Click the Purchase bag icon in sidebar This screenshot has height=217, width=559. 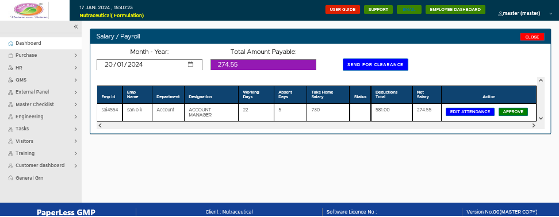(11, 56)
